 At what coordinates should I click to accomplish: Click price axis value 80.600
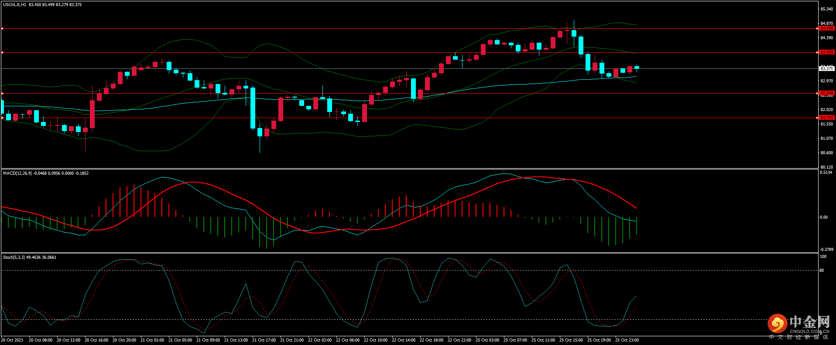pos(827,153)
